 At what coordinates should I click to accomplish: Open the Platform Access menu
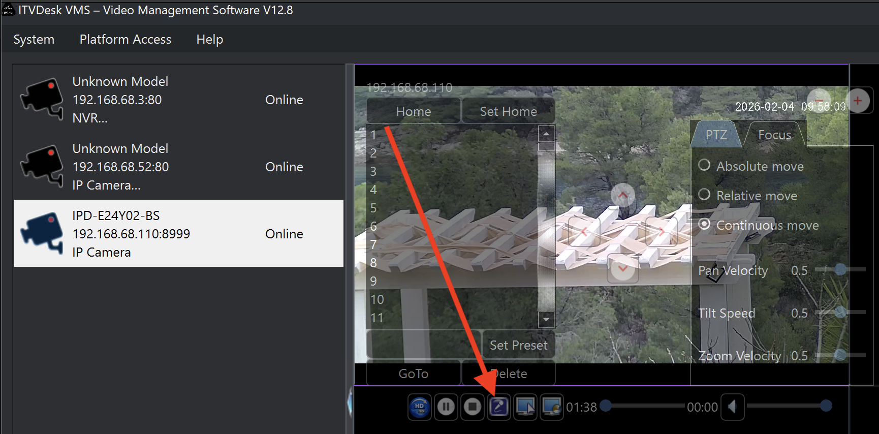click(125, 40)
